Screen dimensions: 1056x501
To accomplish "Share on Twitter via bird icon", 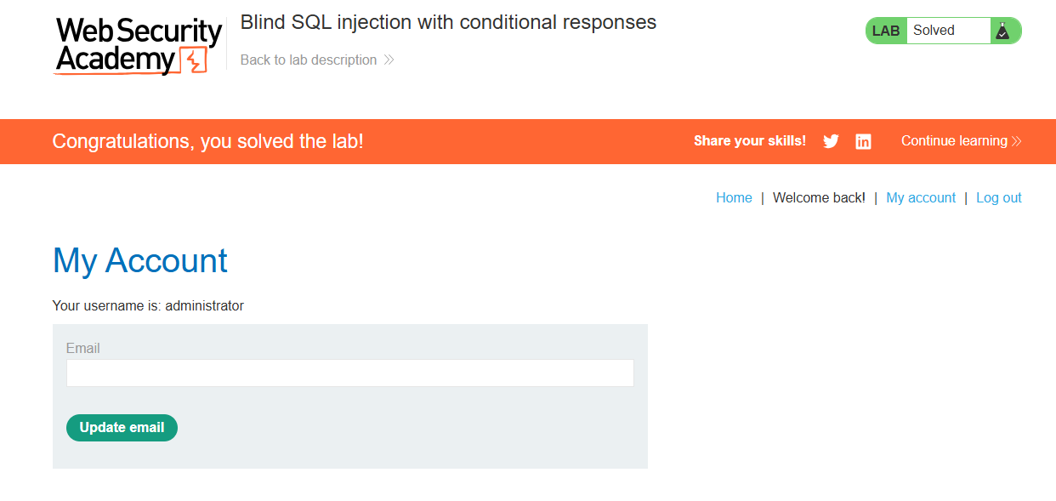I will (831, 142).
